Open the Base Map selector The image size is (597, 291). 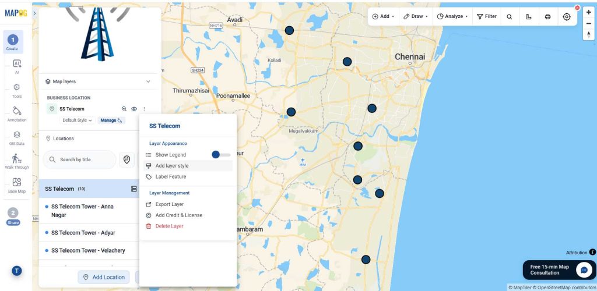17,186
